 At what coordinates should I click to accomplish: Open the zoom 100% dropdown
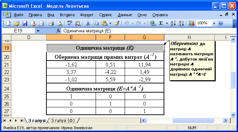click(x=214, y=23)
